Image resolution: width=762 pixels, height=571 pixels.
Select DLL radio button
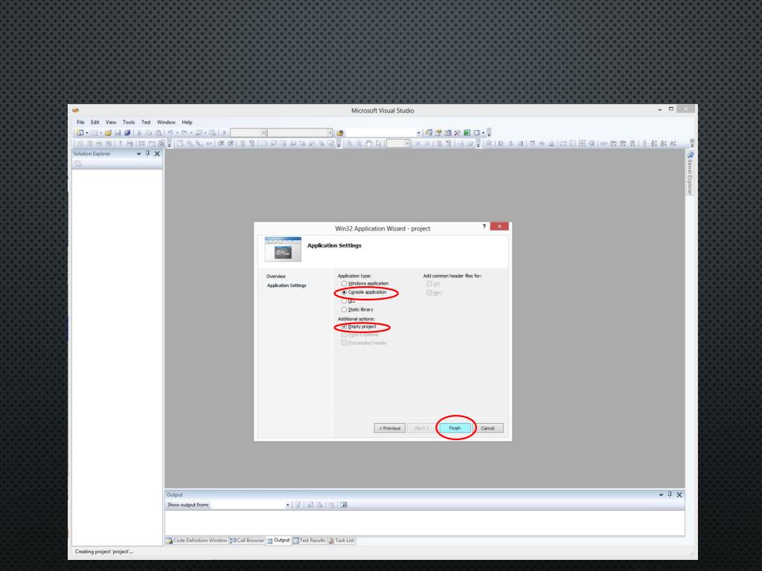(344, 301)
